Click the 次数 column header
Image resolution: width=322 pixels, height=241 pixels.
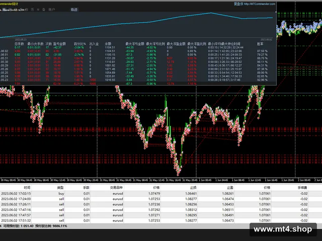click(49, 44)
